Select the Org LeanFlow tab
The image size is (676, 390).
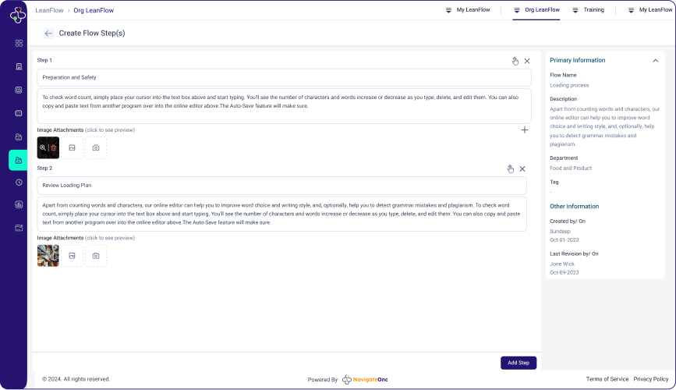click(x=536, y=10)
